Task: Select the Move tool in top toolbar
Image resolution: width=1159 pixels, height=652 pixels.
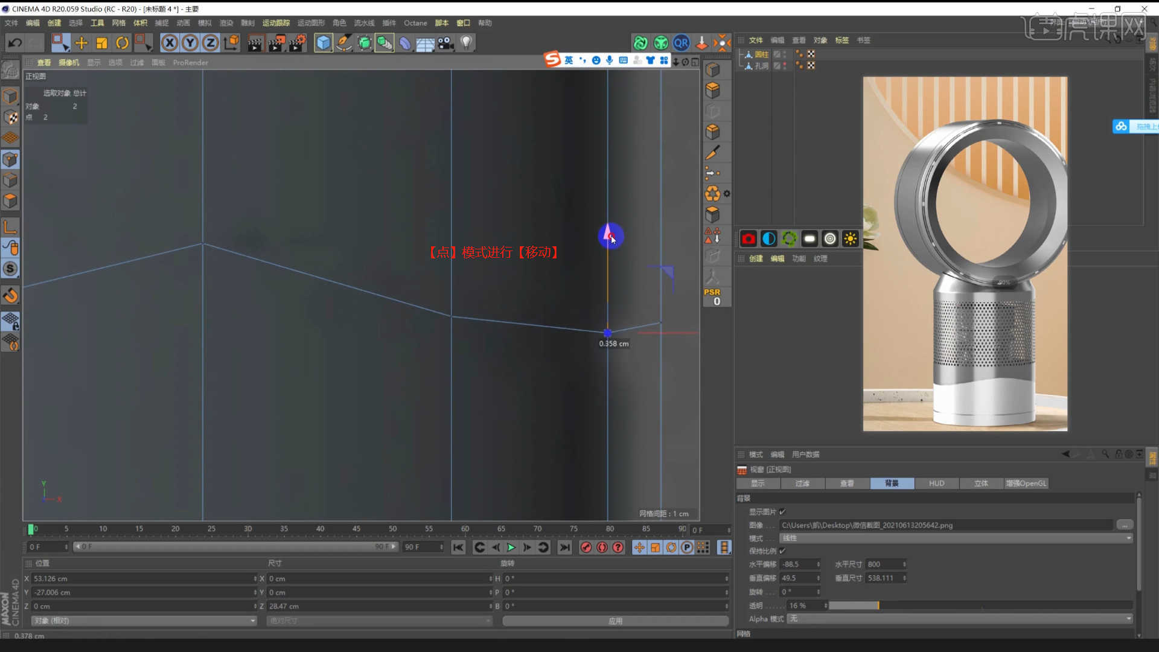Action: [81, 43]
